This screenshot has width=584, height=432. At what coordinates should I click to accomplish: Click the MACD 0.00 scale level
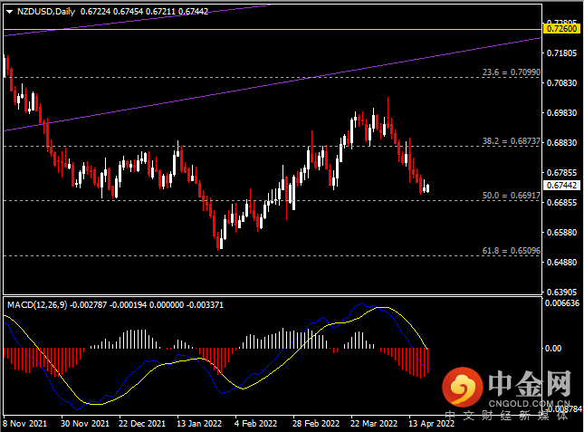pyautogui.click(x=554, y=348)
